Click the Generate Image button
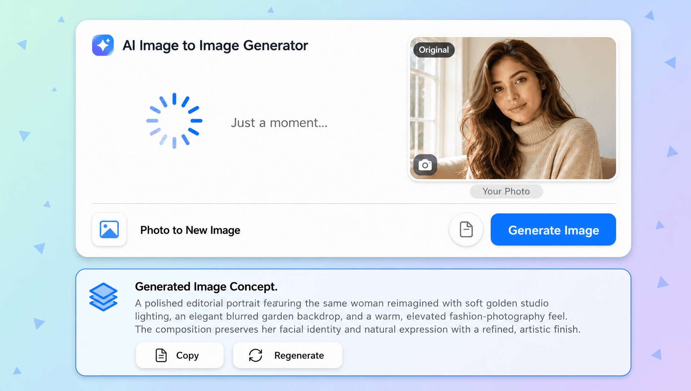 [x=553, y=230]
